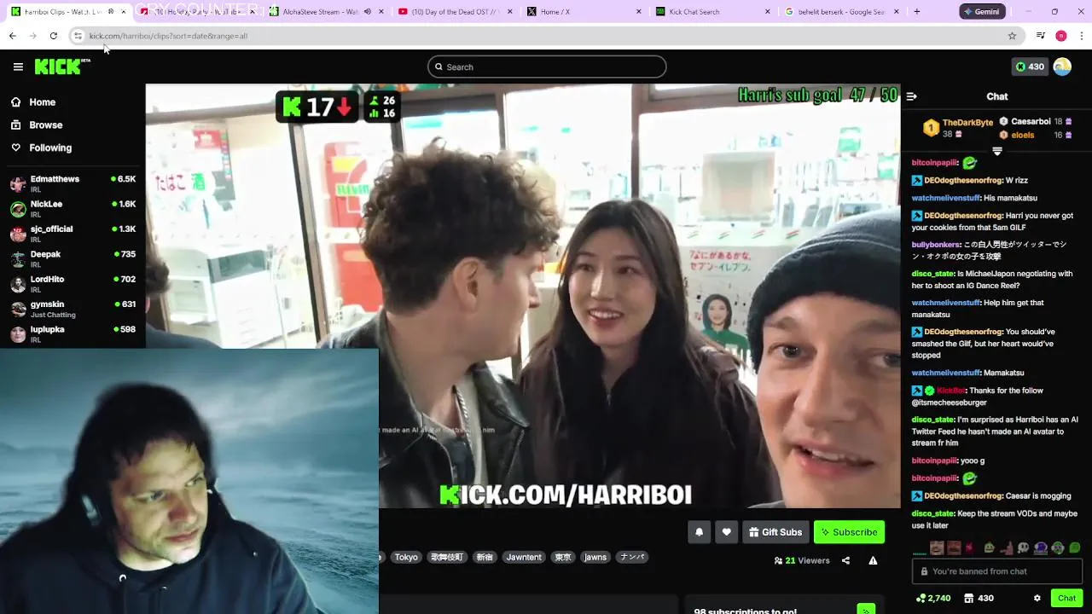
Task: Open the user avatar menu on Kick
Action: tap(1062, 67)
